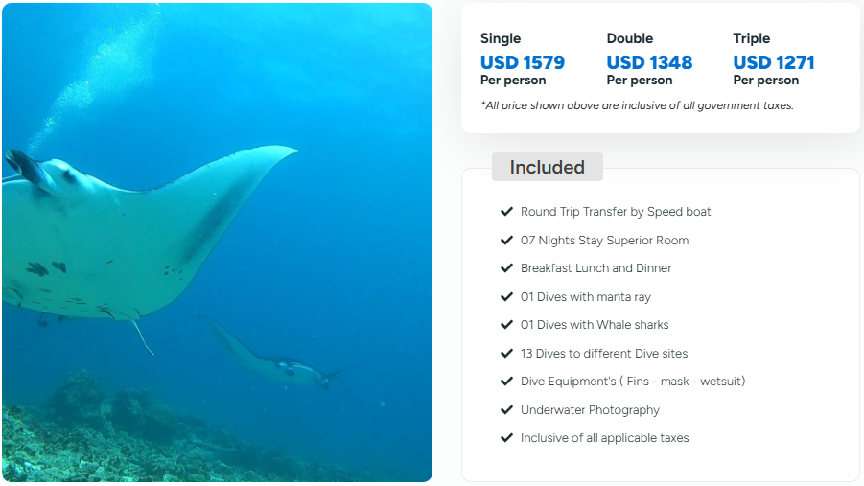Click checkmark next to 13 Dives item
Screen dimensions: 864x486
coord(506,353)
